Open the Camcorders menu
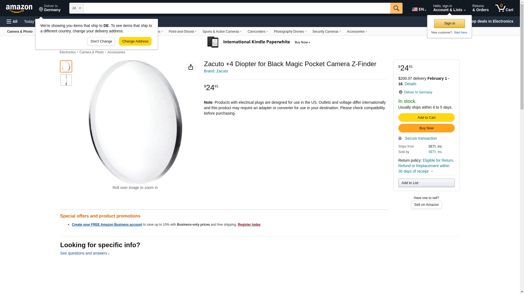 pos(258,32)
